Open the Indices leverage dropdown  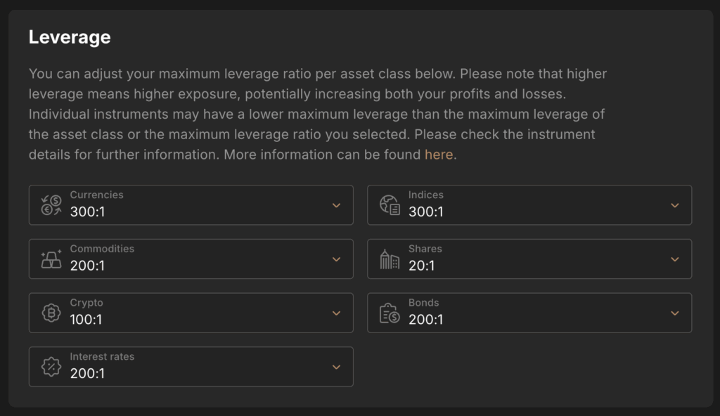[676, 204]
